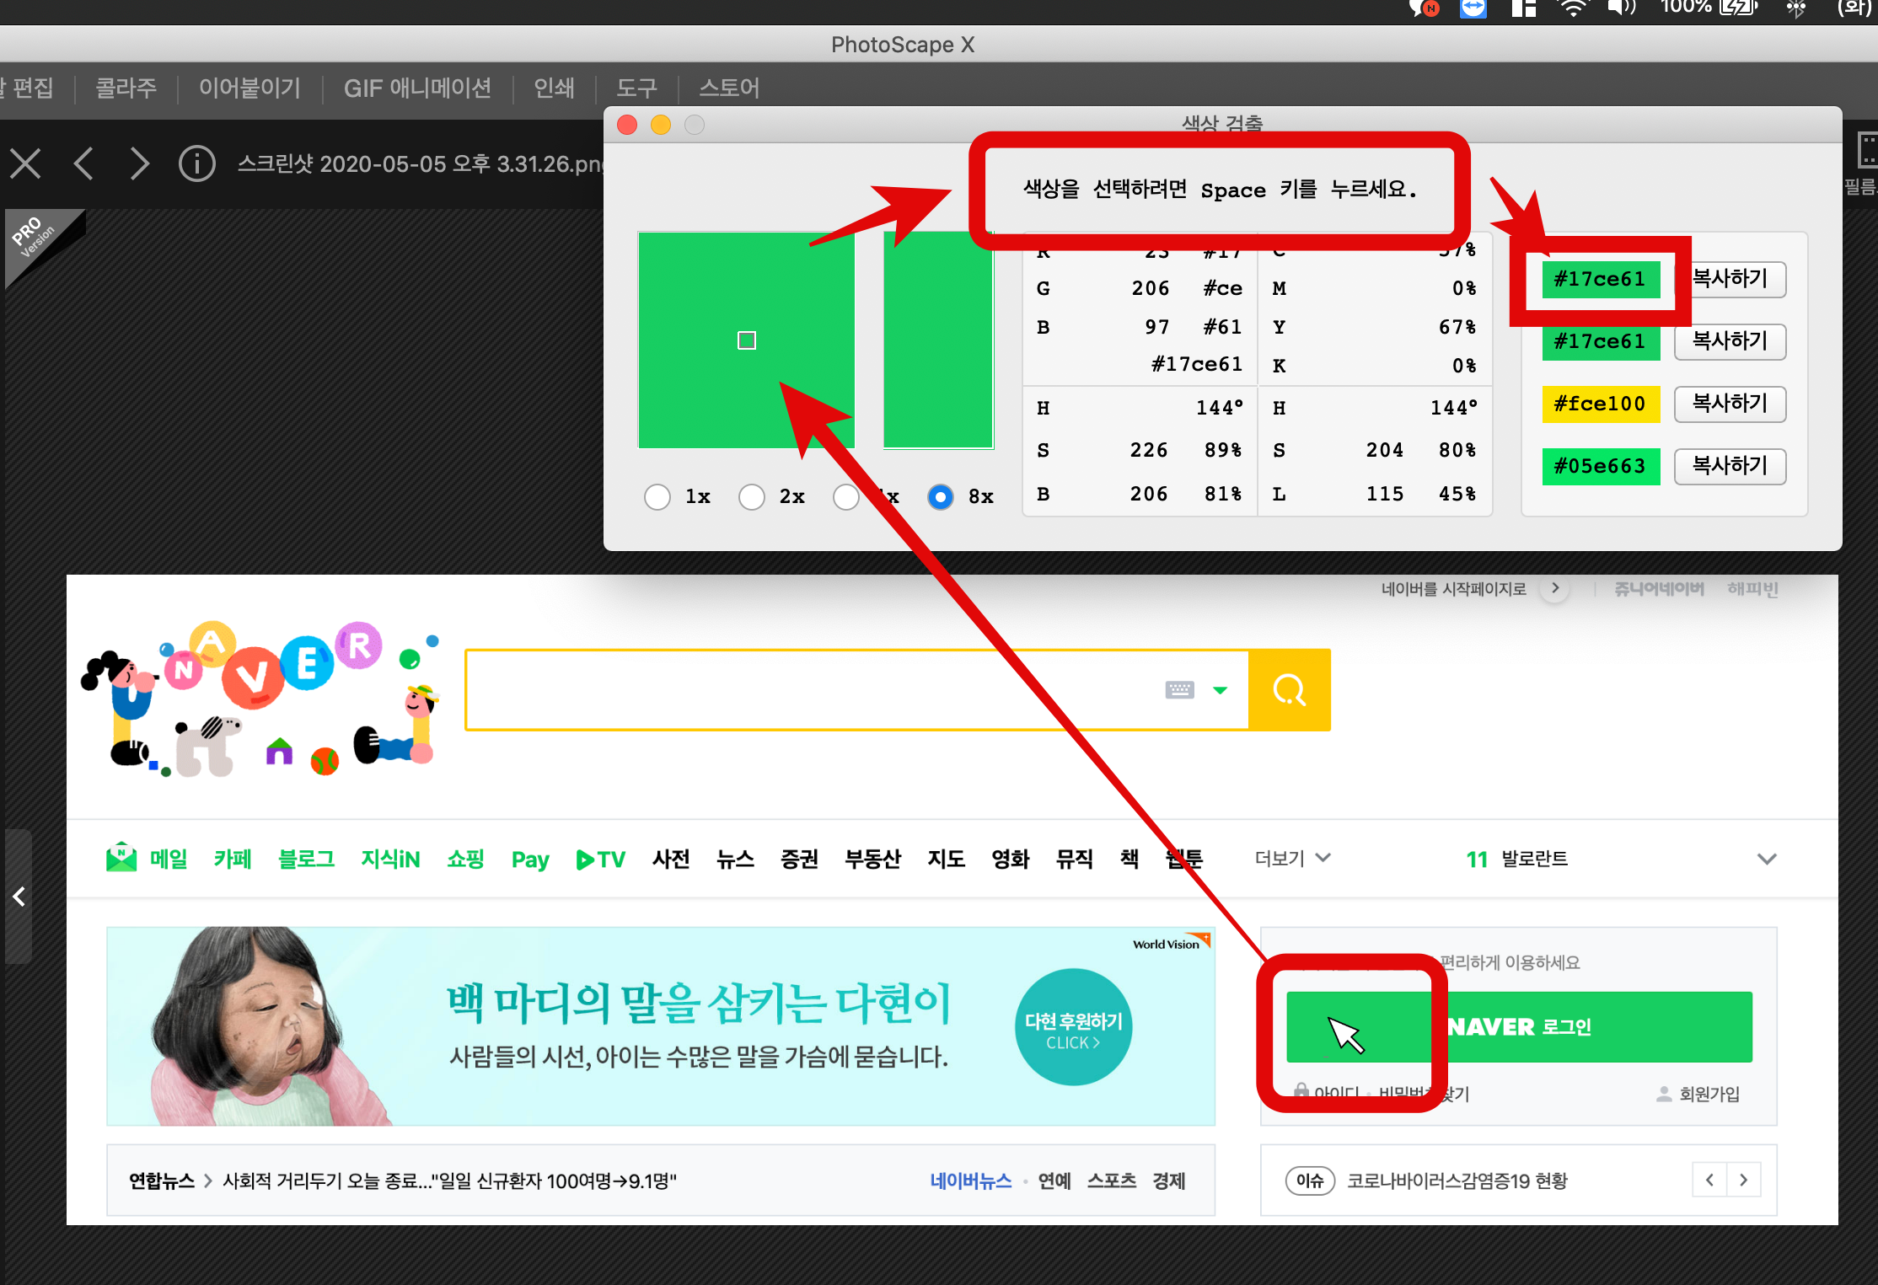
Task: Select 2x zoom radio button
Action: pos(752,497)
